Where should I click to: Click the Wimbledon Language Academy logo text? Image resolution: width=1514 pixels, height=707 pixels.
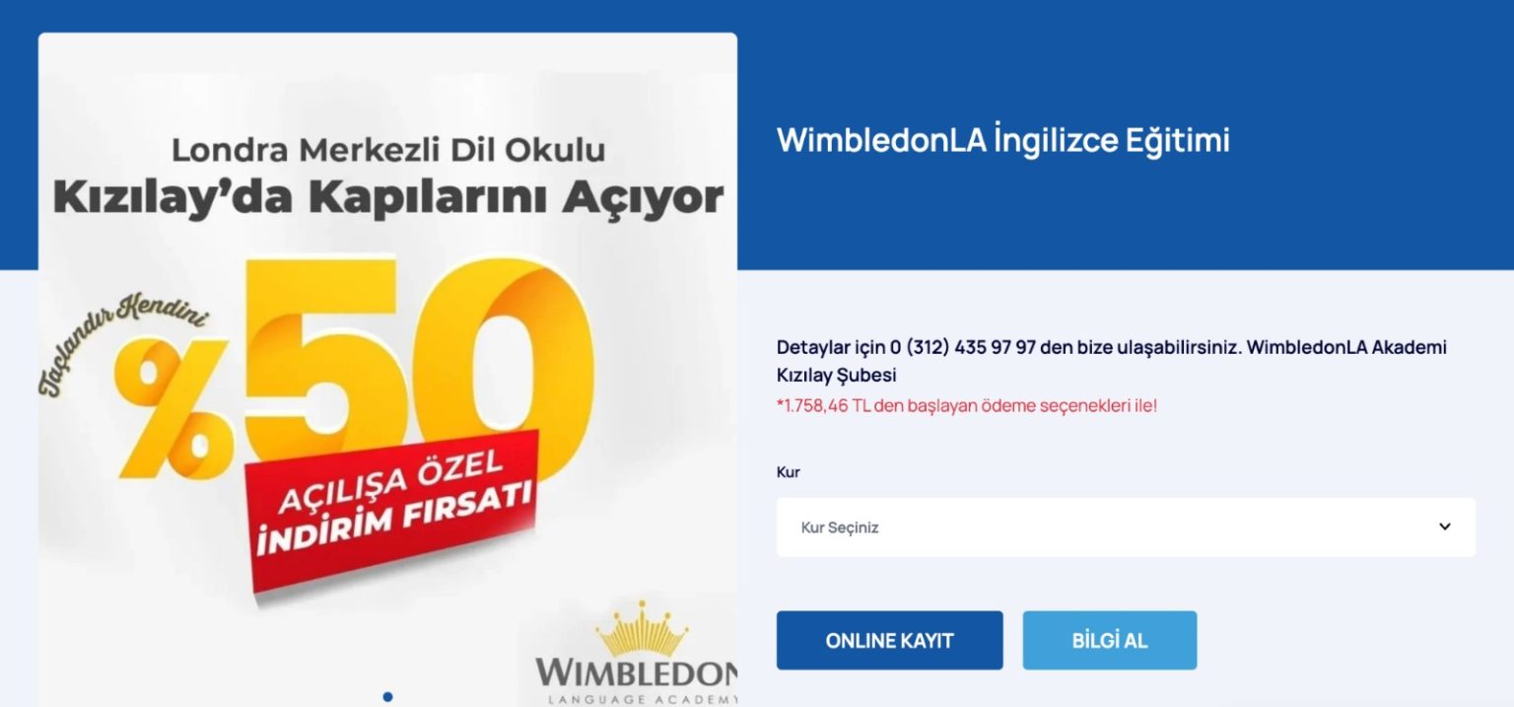coord(637,673)
